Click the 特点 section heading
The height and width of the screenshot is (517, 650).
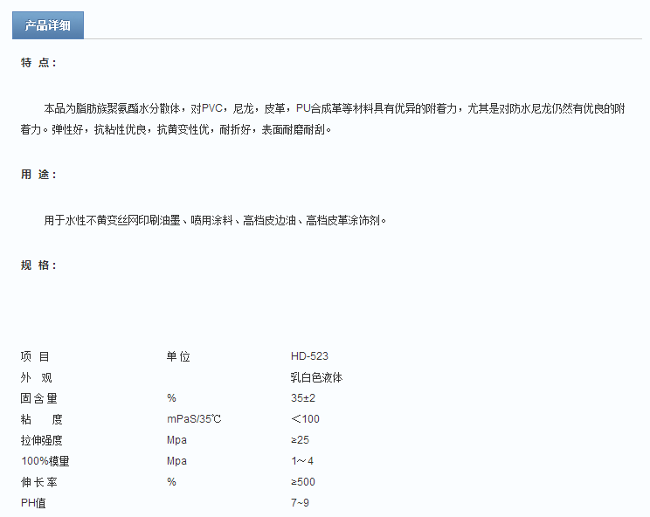(x=39, y=63)
